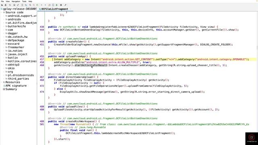Navigate back with left arrow icon

pyautogui.click(x=42, y=5)
